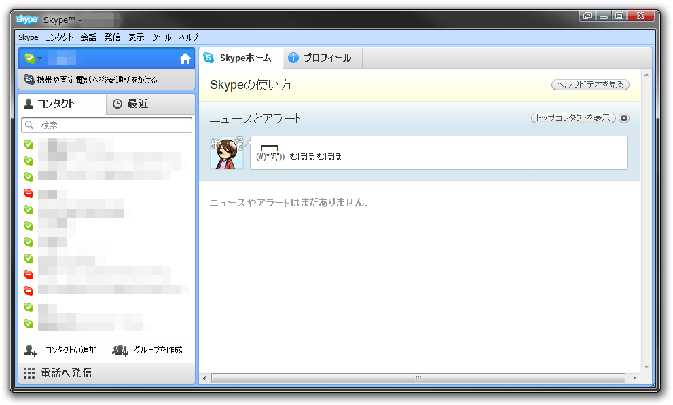Image resolution: width=673 pixels, height=405 pixels.
Task: Click the vertical scrollbar down arrow
Action: point(647,367)
